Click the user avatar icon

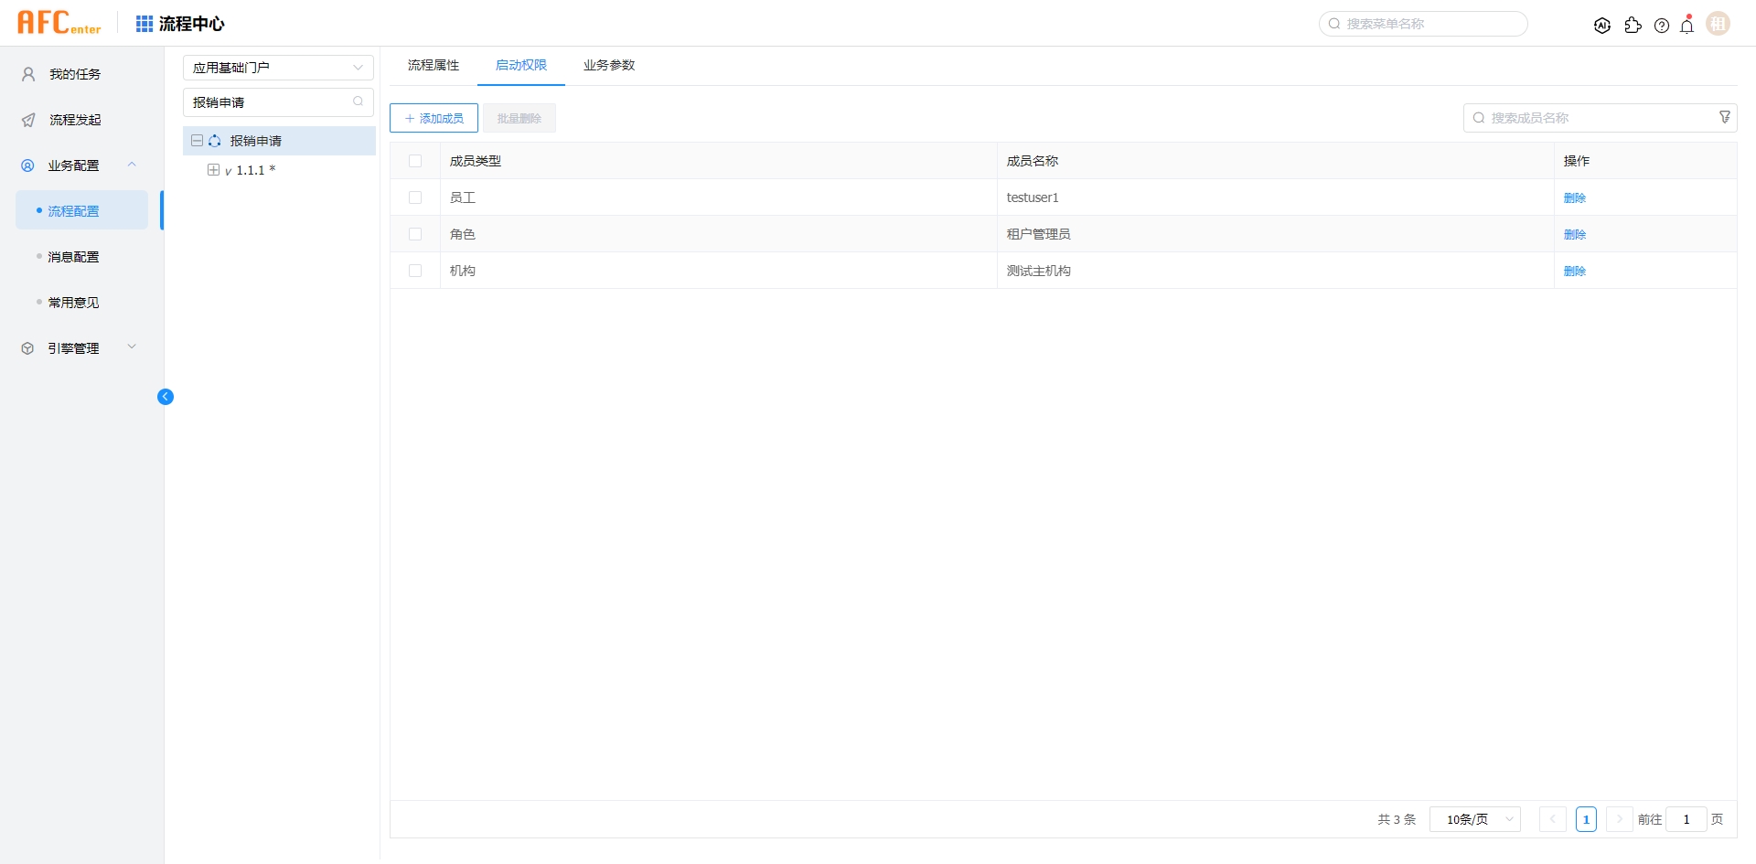(x=1719, y=24)
